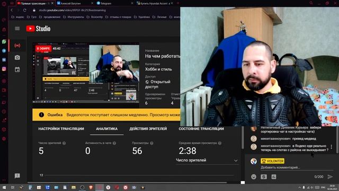Select the АНАЛИТИКА tab

click(x=107, y=129)
